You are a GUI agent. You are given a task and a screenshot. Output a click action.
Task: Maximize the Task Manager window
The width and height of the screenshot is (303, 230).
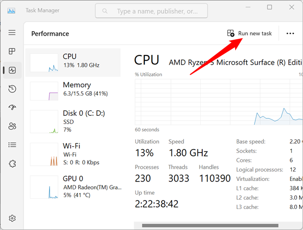point(270,7)
